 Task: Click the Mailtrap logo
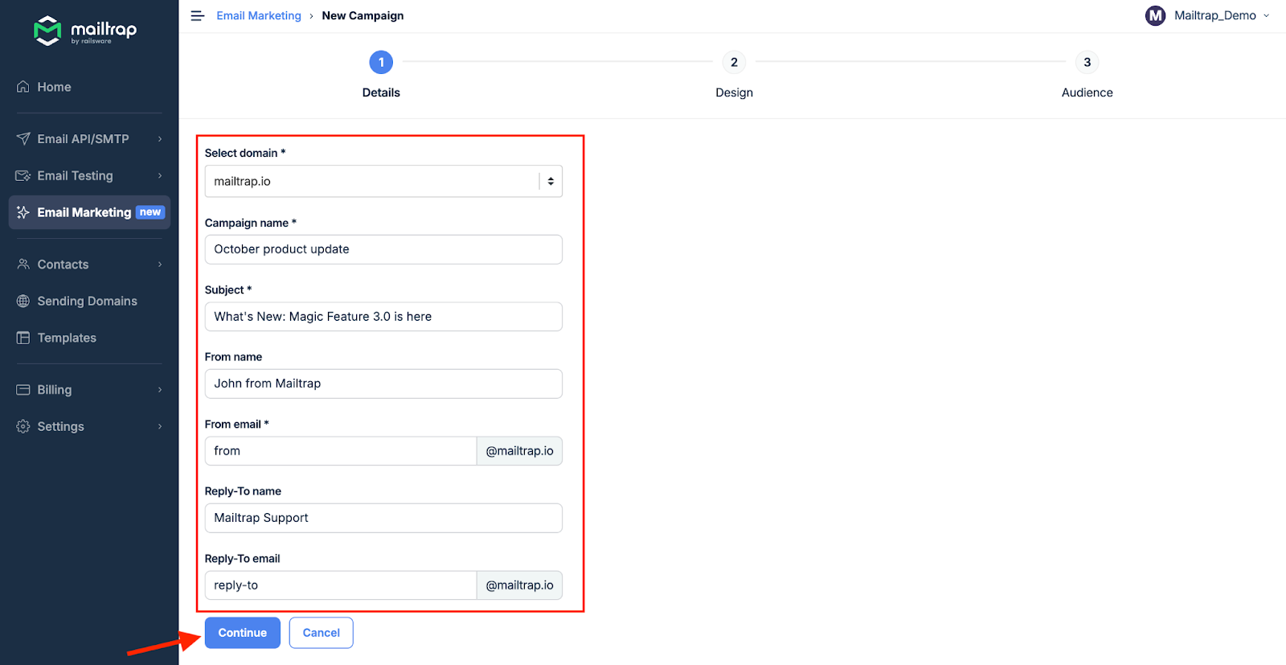[x=85, y=31]
